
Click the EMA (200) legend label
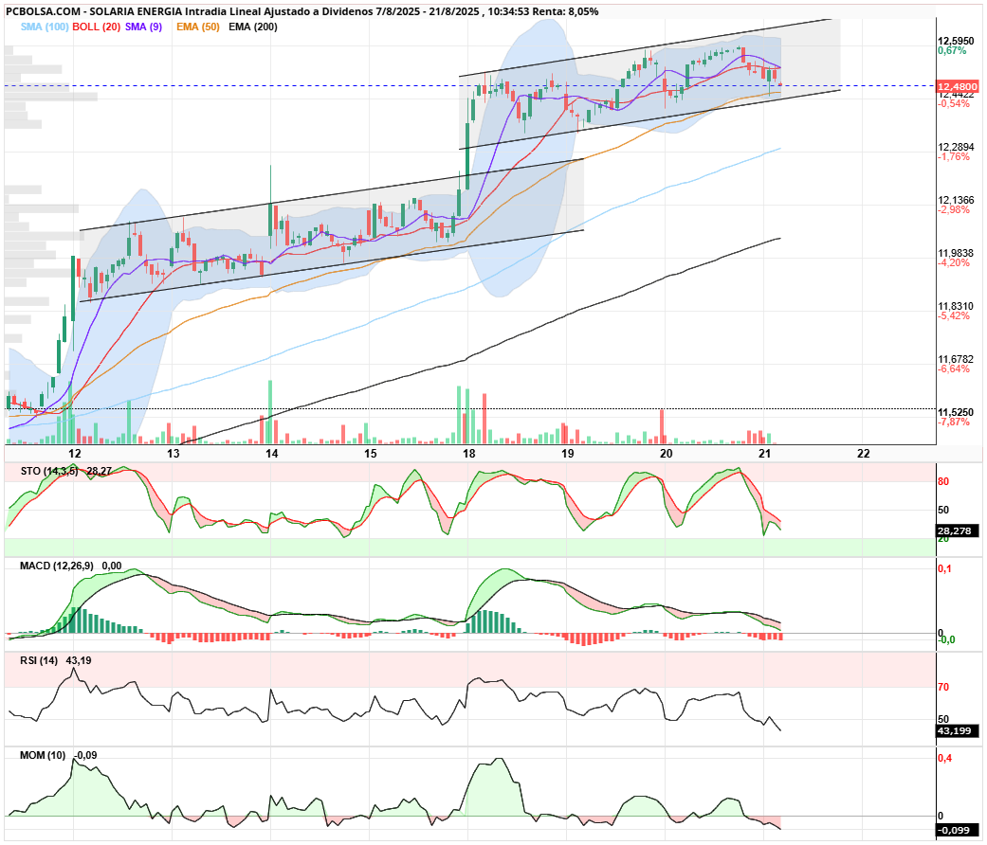click(x=253, y=27)
